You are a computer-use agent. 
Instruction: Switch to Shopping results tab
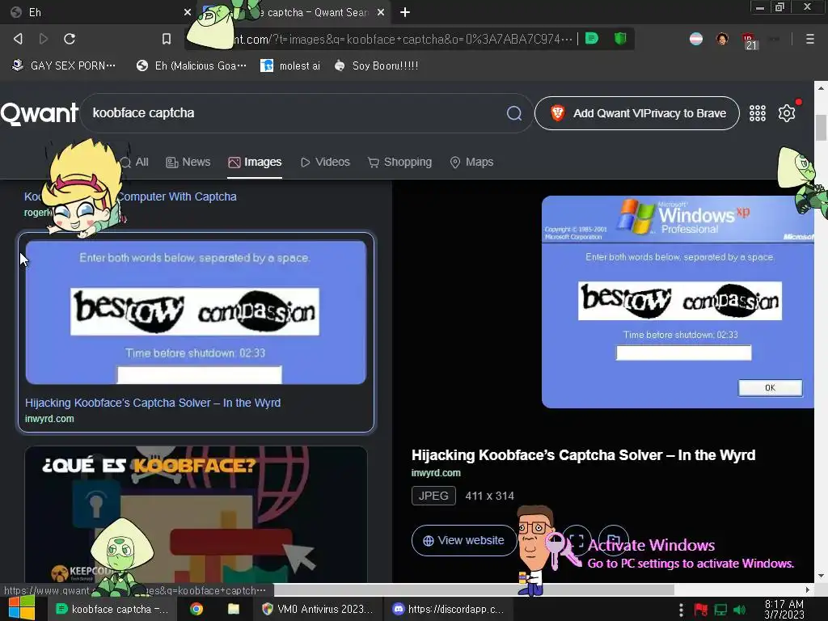click(399, 162)
